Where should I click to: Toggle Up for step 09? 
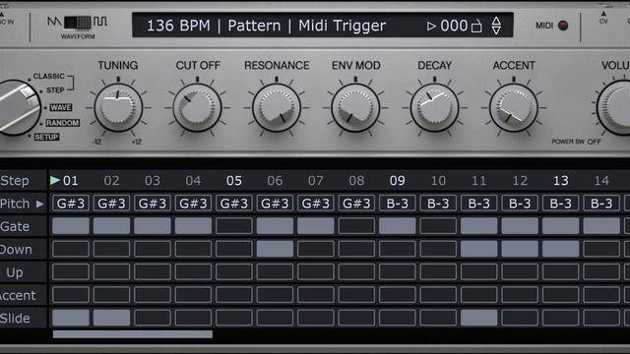point(398,271)
